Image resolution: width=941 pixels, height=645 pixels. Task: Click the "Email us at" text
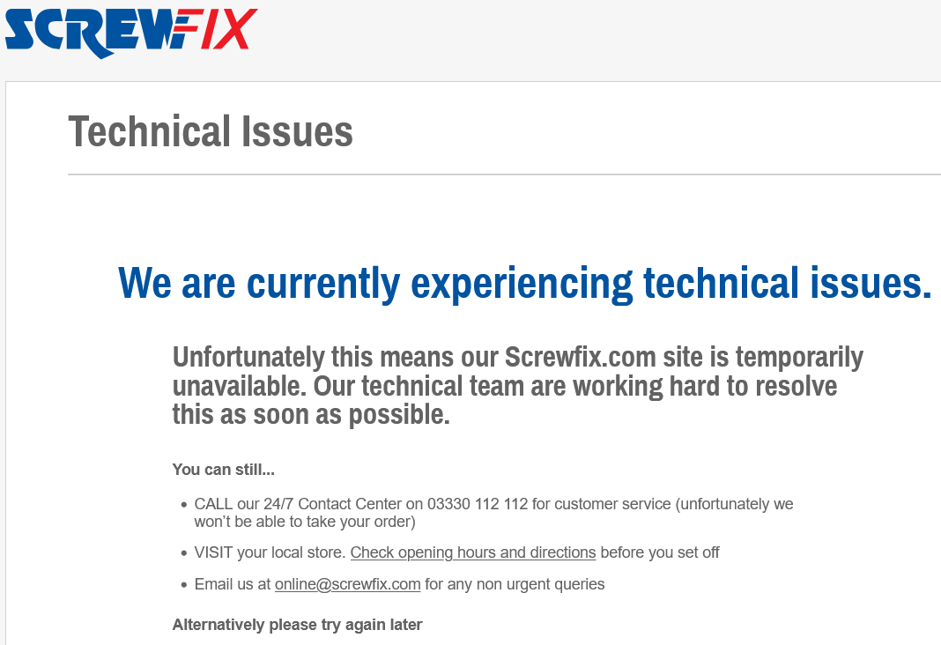[x=233, y=583]
